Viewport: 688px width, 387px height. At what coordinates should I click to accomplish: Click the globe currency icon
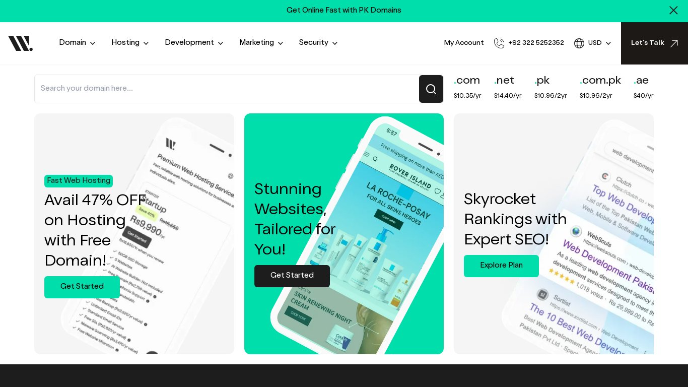coord(579,43)
